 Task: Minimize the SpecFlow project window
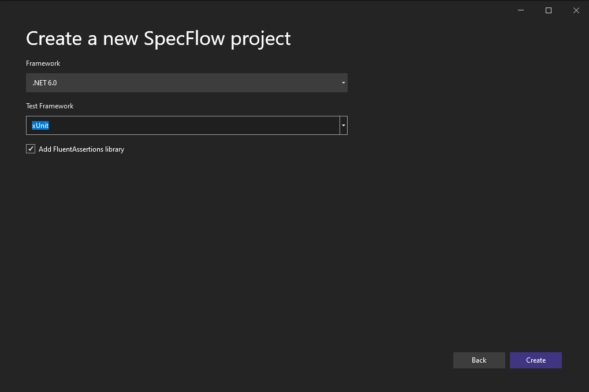520,10
